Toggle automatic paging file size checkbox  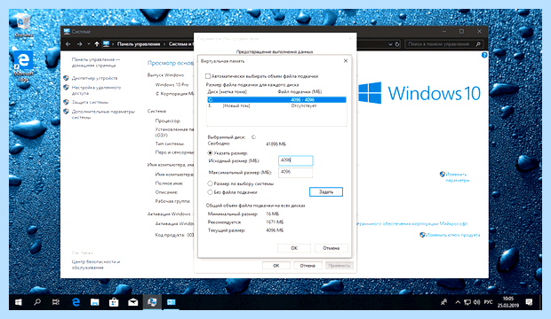208,76
